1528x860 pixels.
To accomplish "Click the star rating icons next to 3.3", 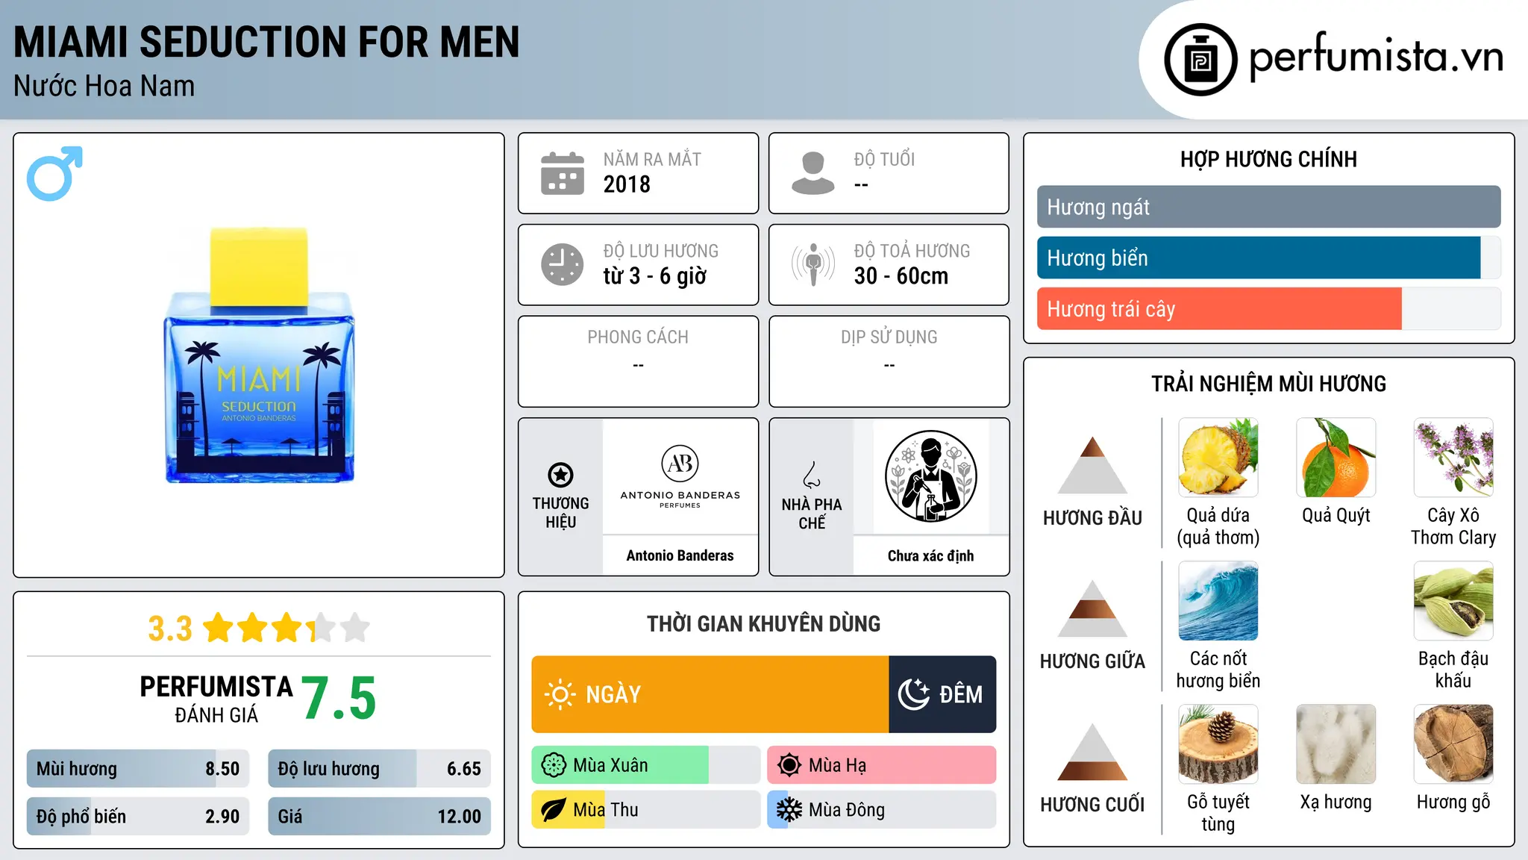I will coord(286,628).
